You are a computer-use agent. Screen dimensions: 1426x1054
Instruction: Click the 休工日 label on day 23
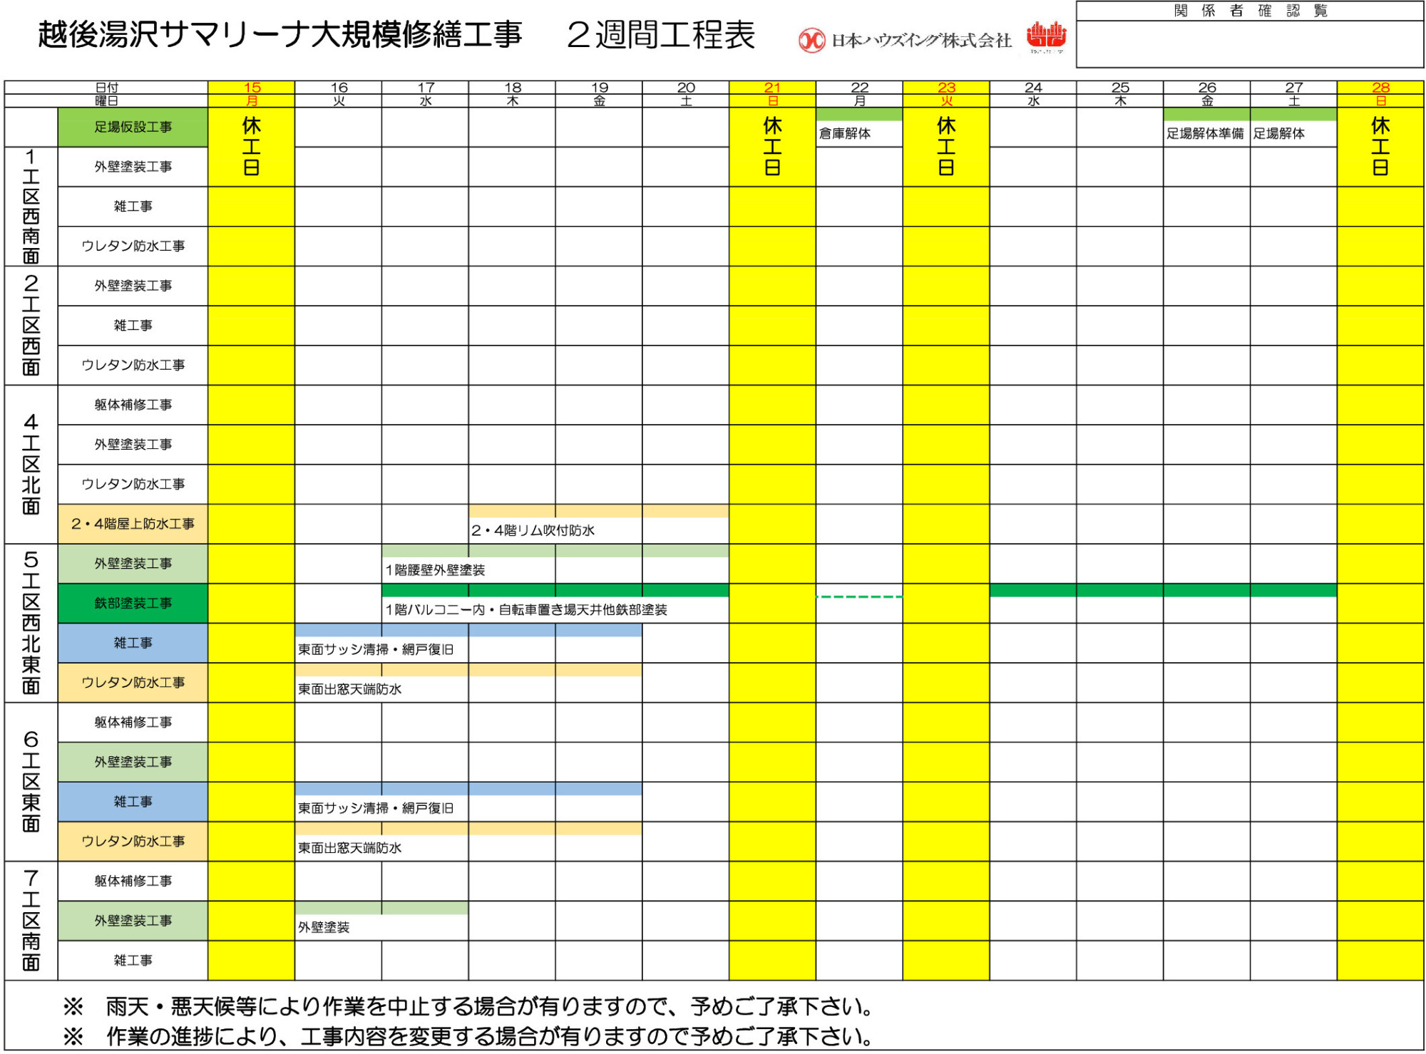tap(946, 147)
